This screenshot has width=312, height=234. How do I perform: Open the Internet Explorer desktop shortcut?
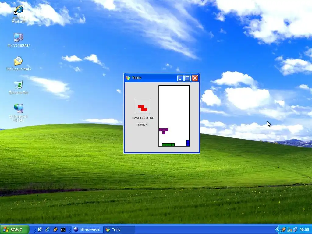[x=19, y=14]
